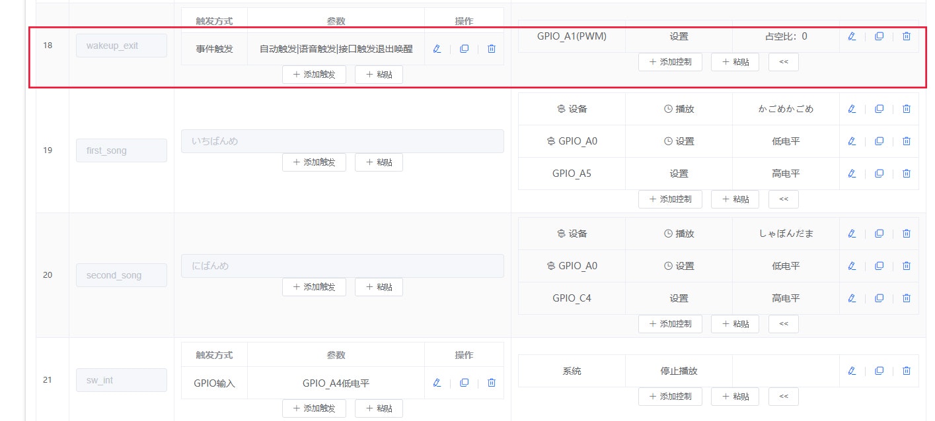The image size is (935, 421).
Task: Focus the sw_int name field
Action: coord(122,380)
